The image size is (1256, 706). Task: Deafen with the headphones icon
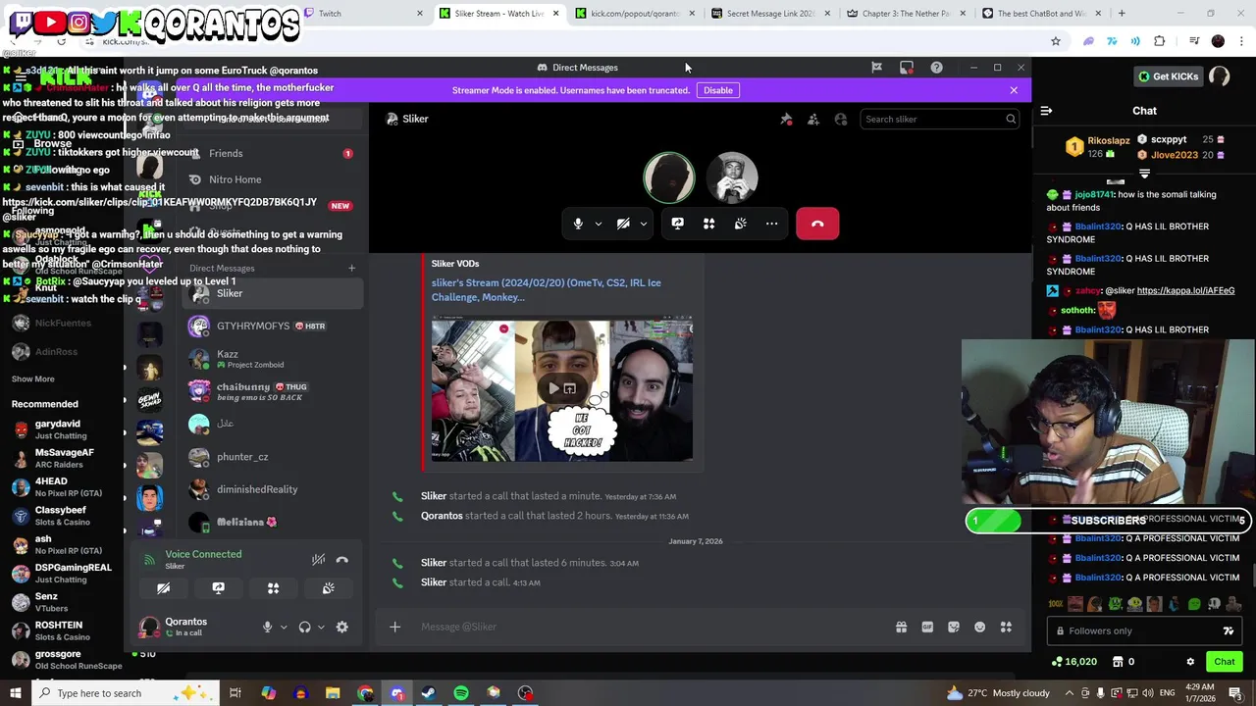click(x=305, y=627)
